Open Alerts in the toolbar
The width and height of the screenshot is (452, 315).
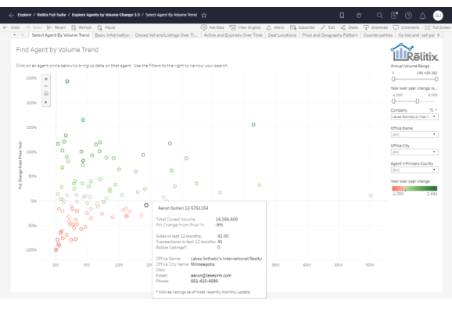pyautogui.click(x=275, y=27)
